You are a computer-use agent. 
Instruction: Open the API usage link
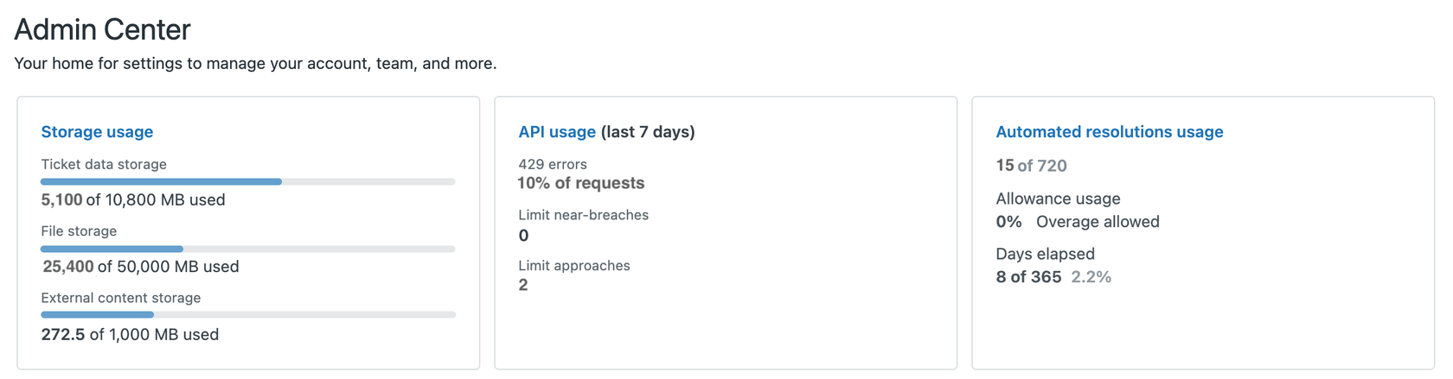click(x=556, y=132)
